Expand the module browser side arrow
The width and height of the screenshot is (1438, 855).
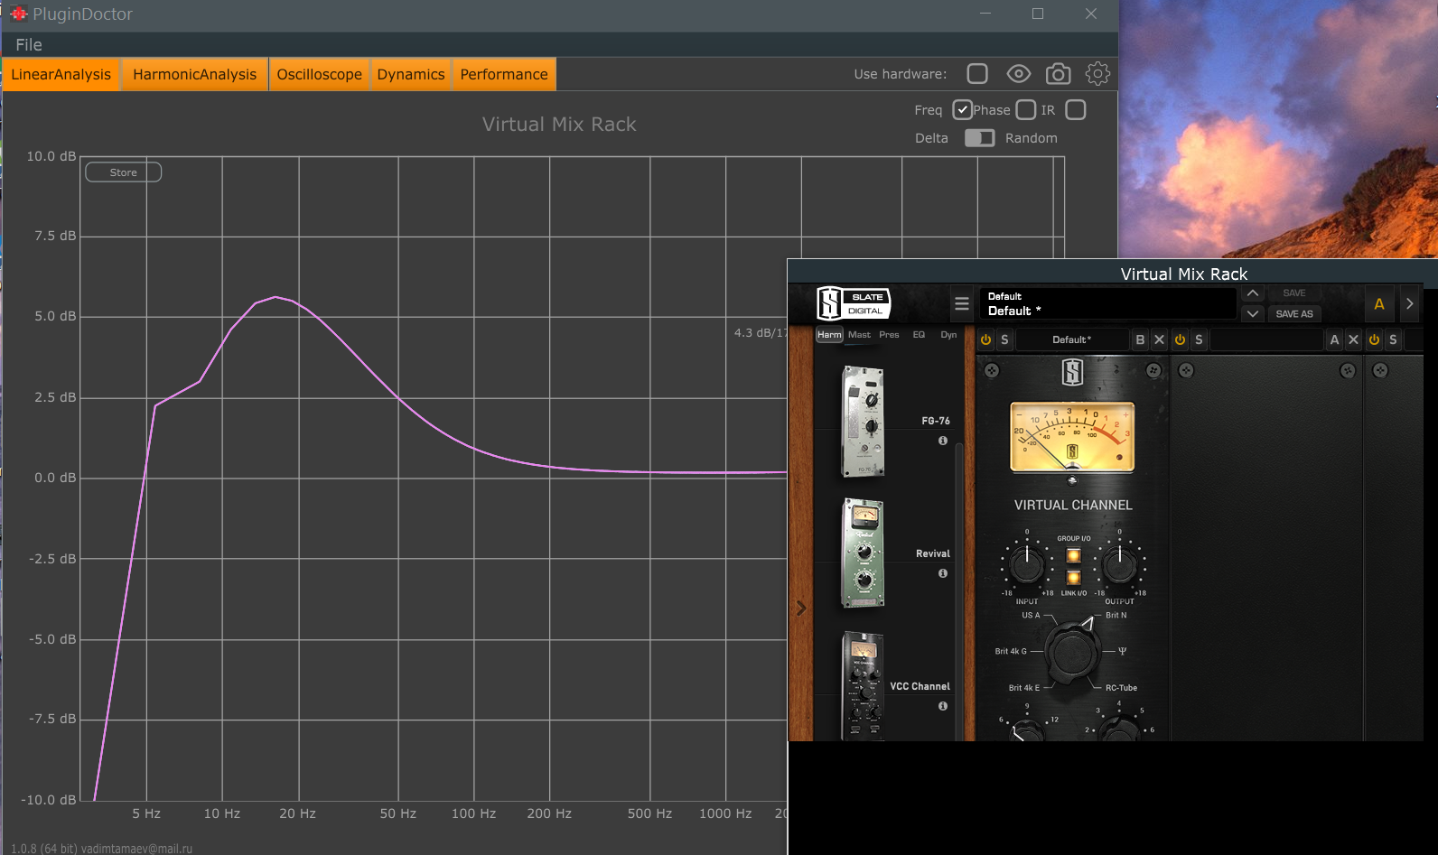(801, 609)
